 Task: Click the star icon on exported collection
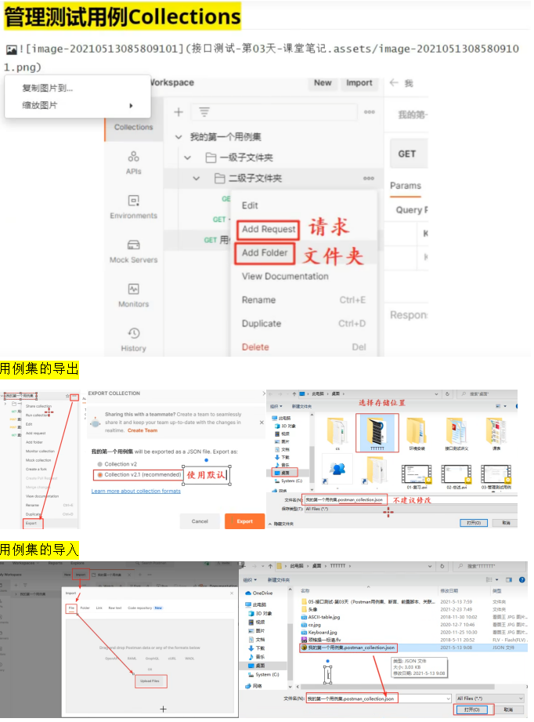tap(67, 396)
